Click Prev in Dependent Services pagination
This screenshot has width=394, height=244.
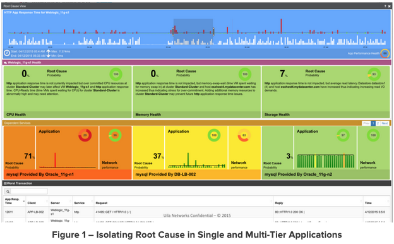point(366,123)
